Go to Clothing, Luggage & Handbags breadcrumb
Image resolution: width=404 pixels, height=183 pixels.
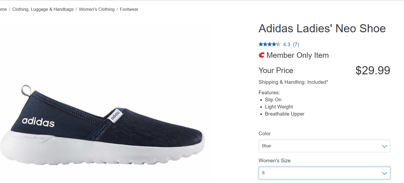tap(43, 9)
